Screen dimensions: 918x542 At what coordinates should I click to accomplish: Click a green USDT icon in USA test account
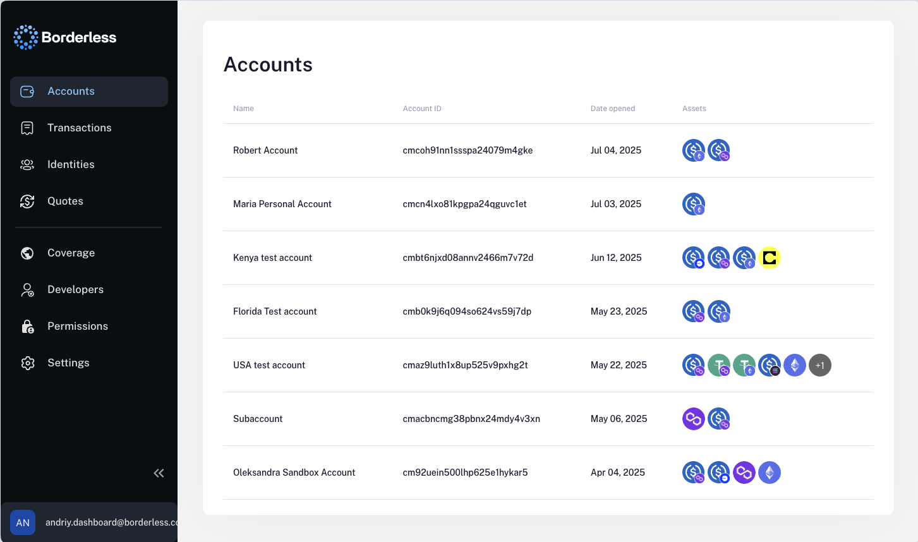coord(719,365)
